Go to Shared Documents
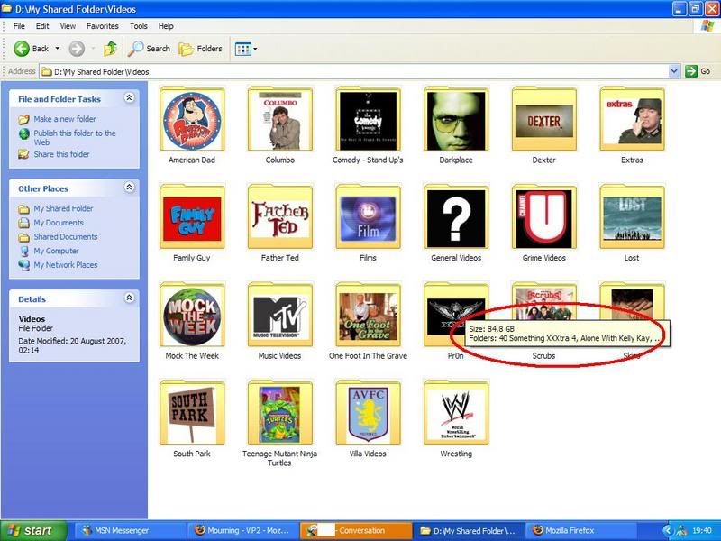The height and width of the screenshot is (541, 721). point(58,237)
